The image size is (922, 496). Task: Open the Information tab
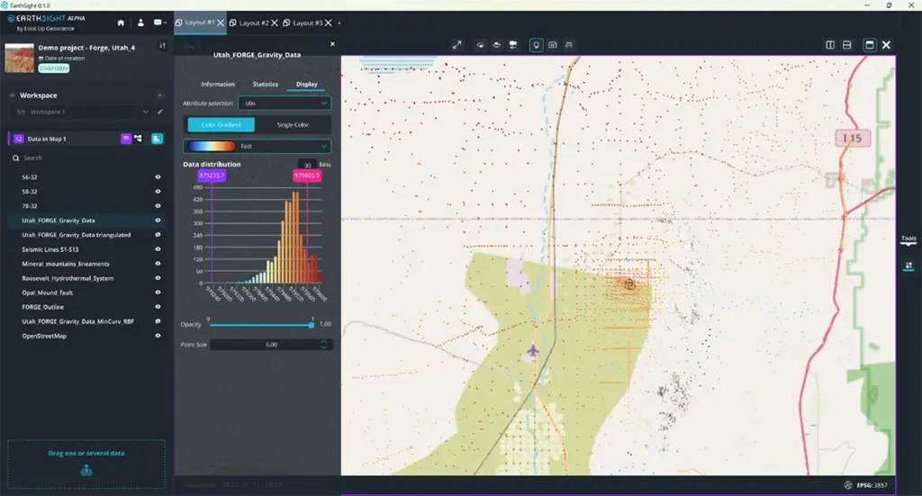[x=218, y=84]
